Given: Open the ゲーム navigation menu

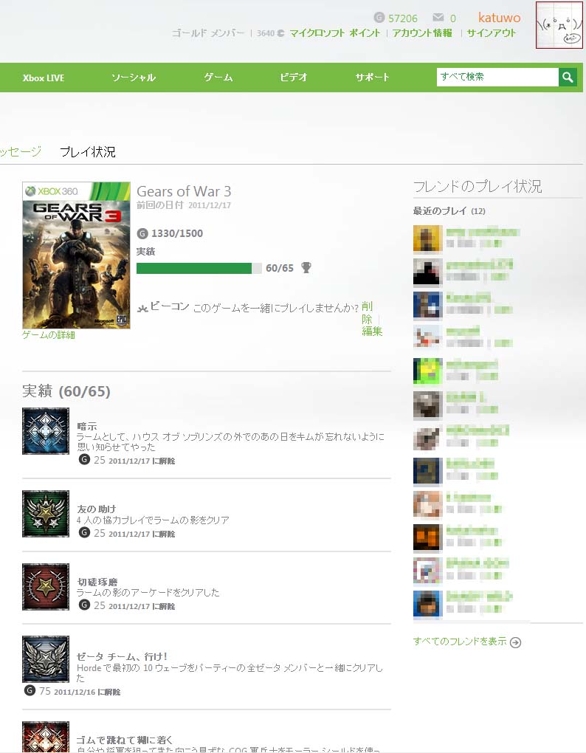Looking at the screenshot, I should (x=218, y=78).
